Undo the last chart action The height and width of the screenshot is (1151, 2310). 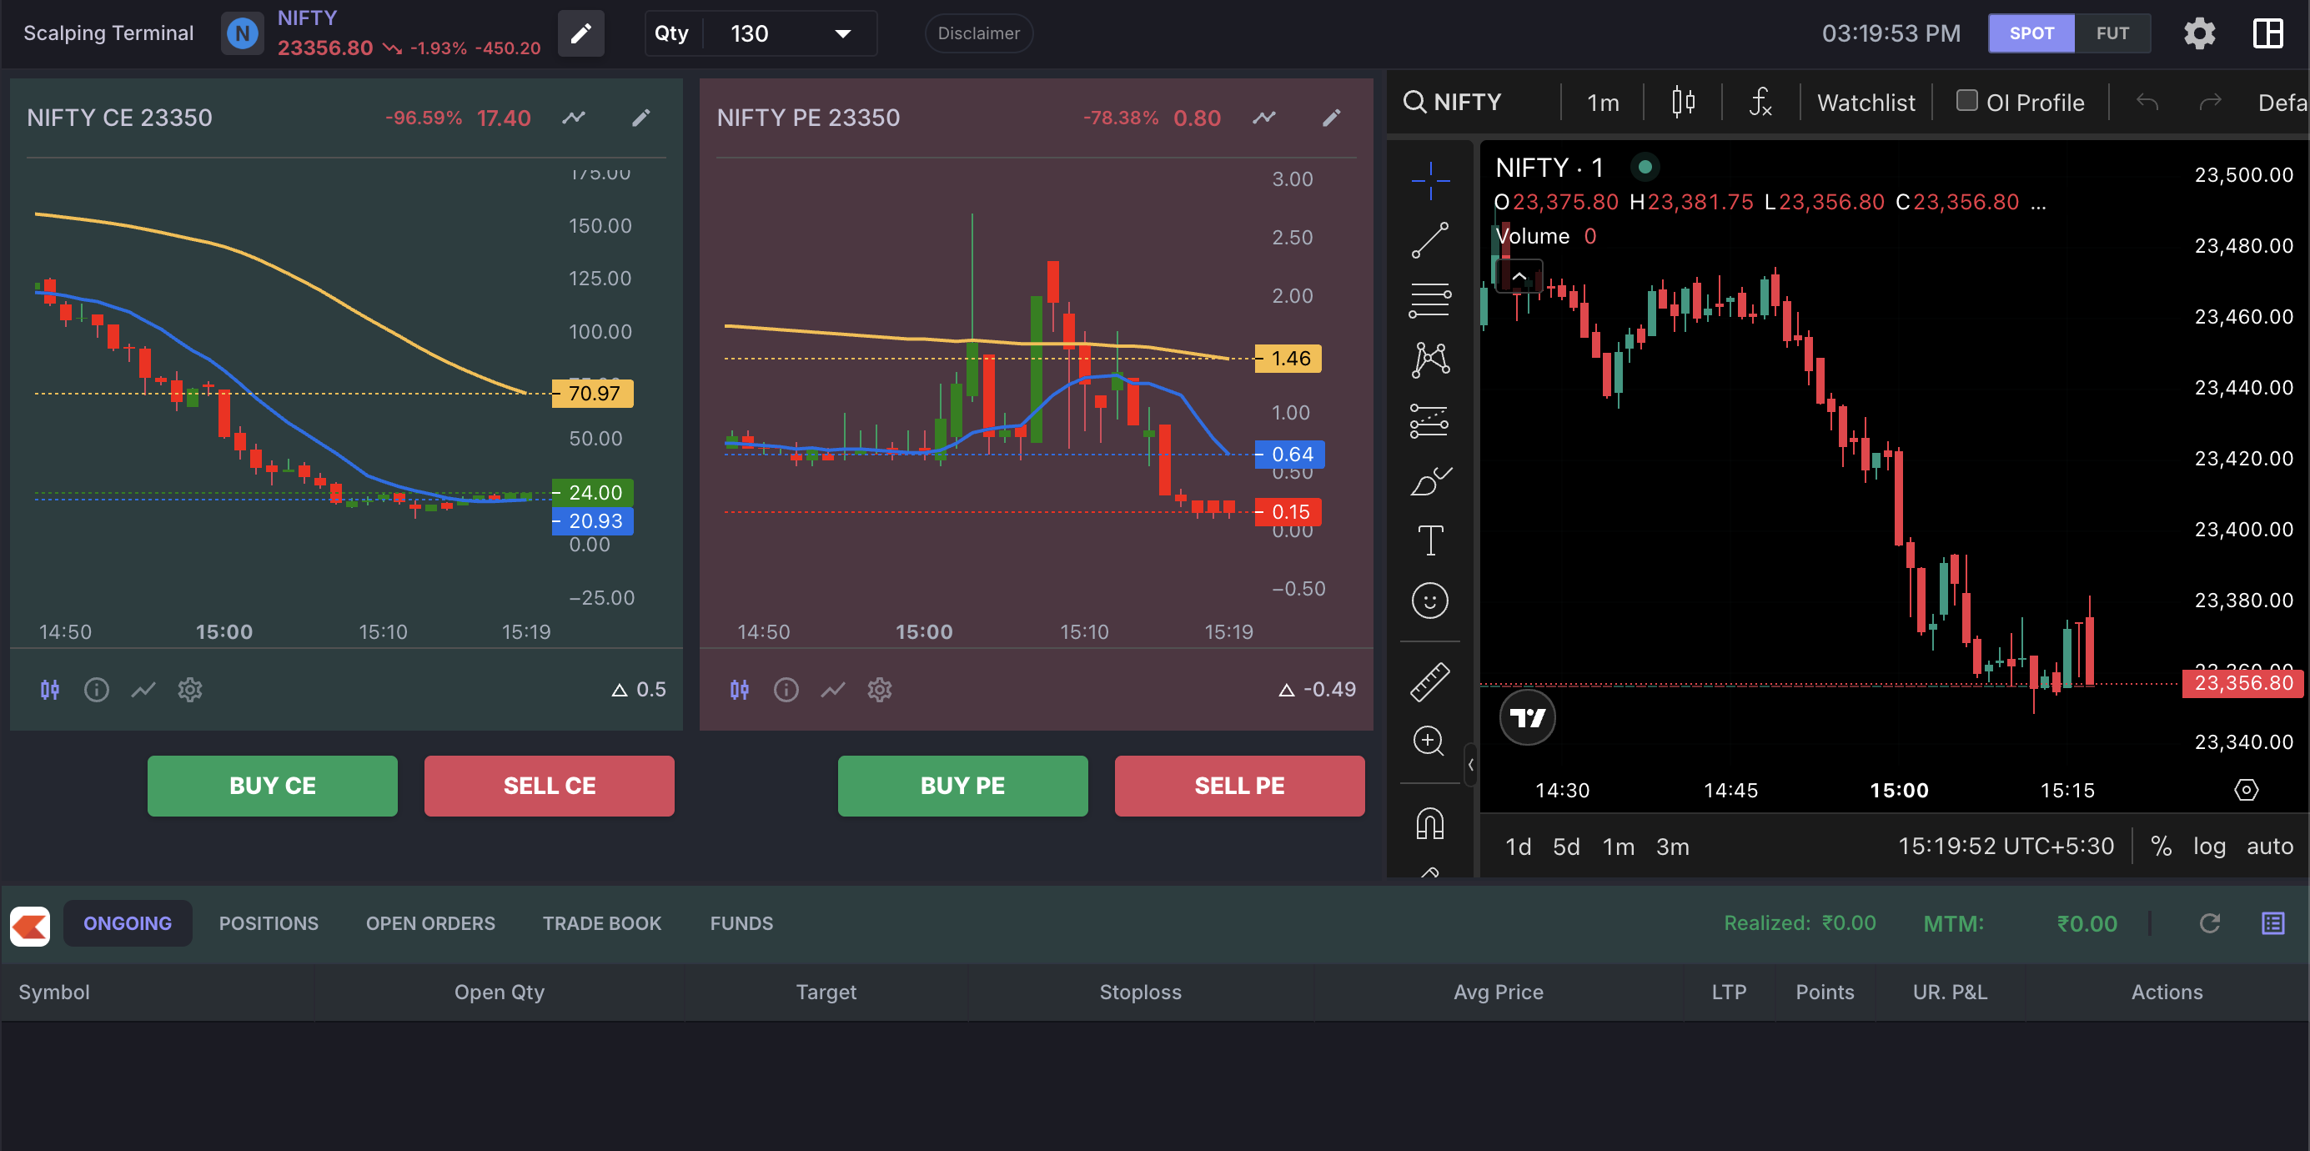coord(2147,102)
